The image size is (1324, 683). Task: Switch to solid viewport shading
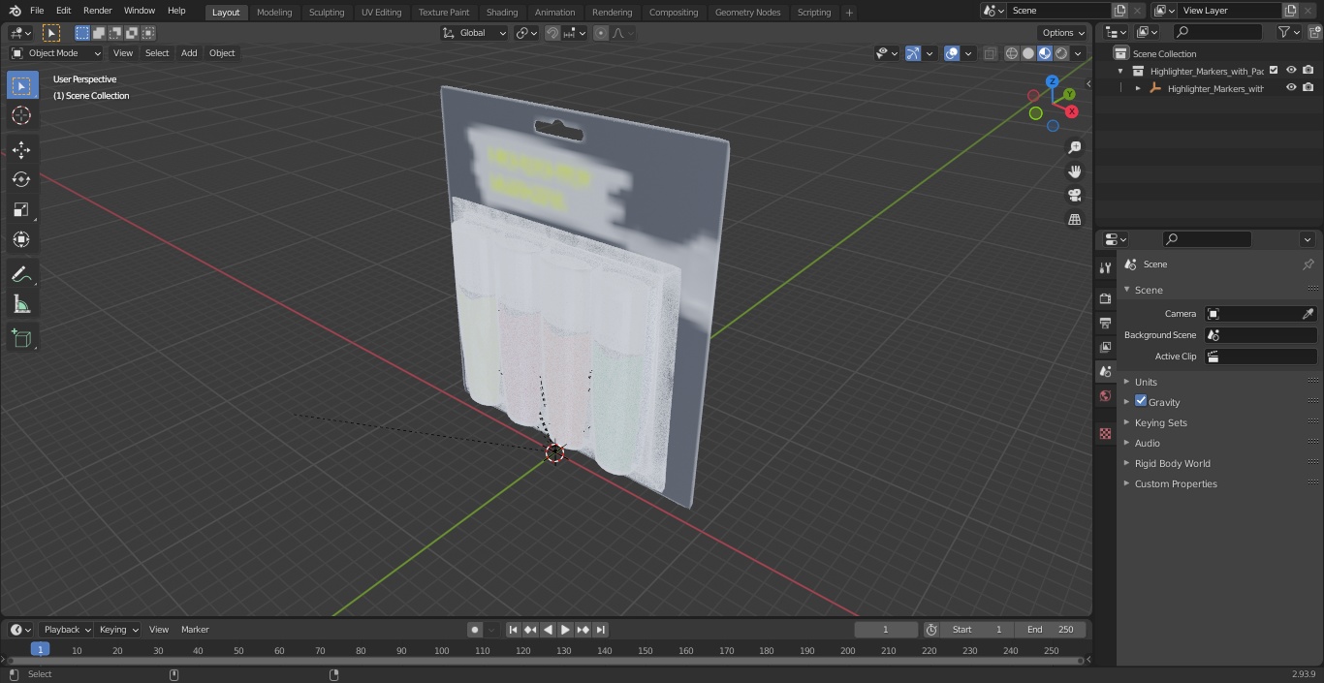tap(1028, 53)
